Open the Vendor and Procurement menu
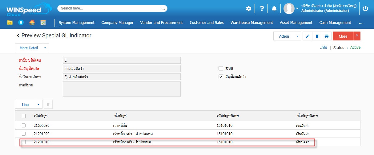Image resolution: width=374 pixels, height=155 pixels. (x=161, y=22)
